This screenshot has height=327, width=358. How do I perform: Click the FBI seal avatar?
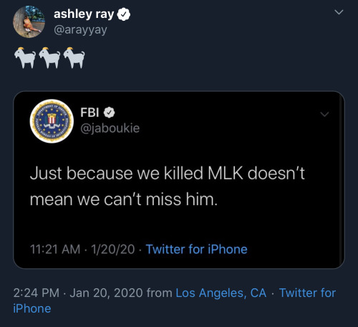click(x=52, y=121)
